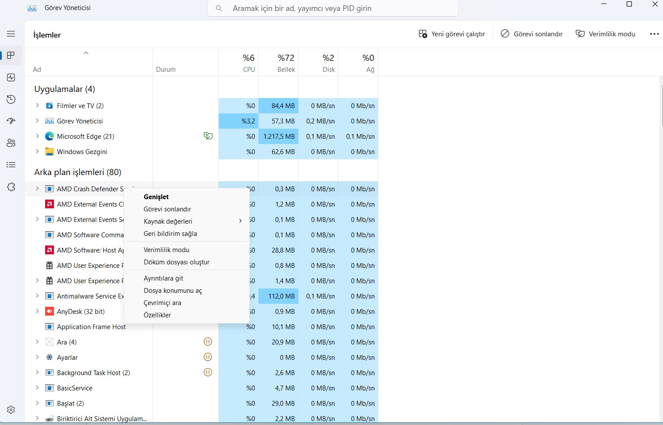Click Edge efficiency mode leaf icon
Screen dimensions: 663x425
[208, 136]
